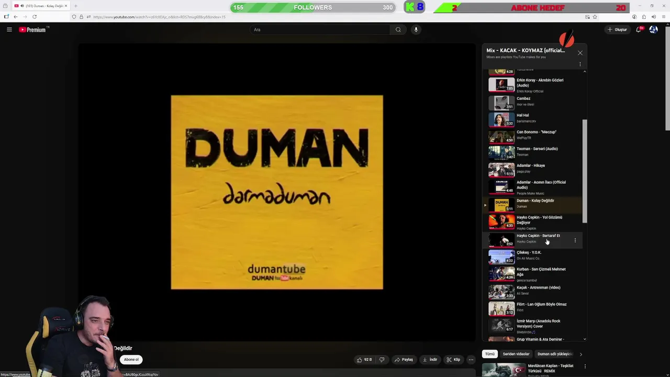Go back with browser back arrow

click(x=15, y=17)
